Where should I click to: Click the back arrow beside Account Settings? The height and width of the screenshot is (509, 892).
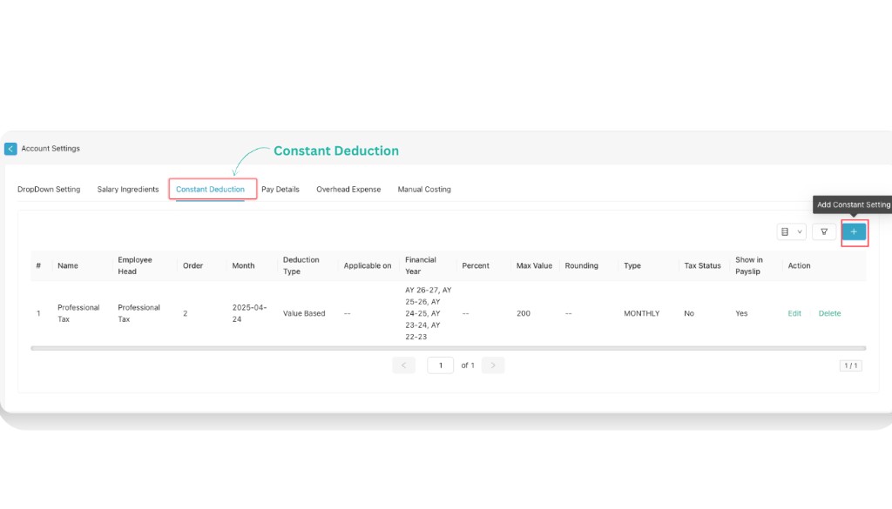pyautogui.click(x=10, y=148)
